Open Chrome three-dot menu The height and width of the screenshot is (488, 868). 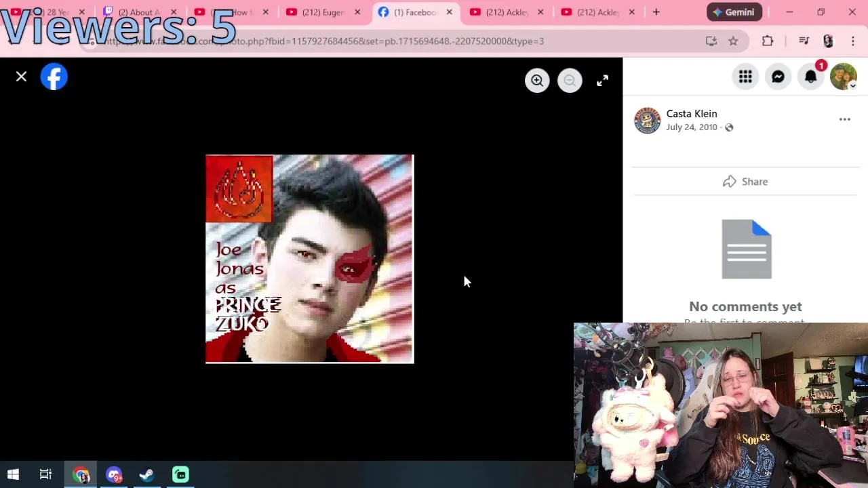coord(852,41)
